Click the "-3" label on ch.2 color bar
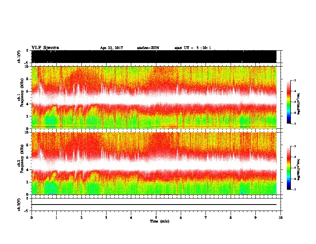This screenshot has height=244, width=316. (x=294, y=146)
